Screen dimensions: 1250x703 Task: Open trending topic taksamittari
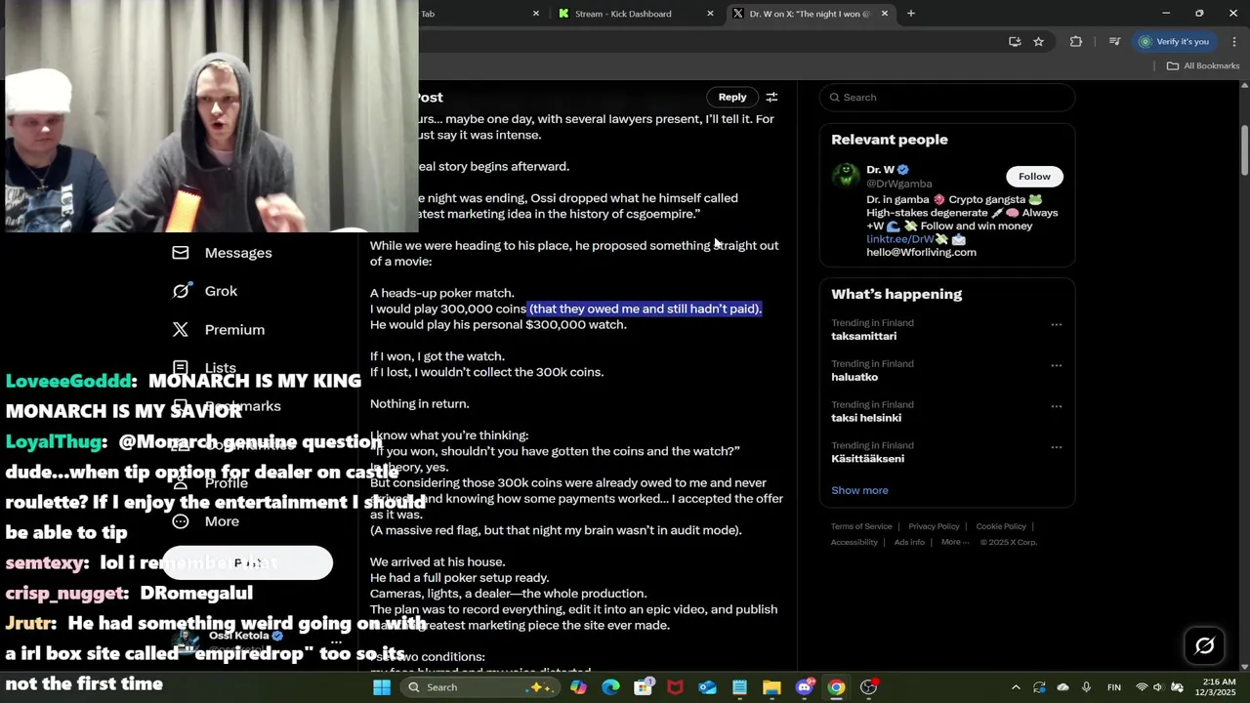point(863,336)
